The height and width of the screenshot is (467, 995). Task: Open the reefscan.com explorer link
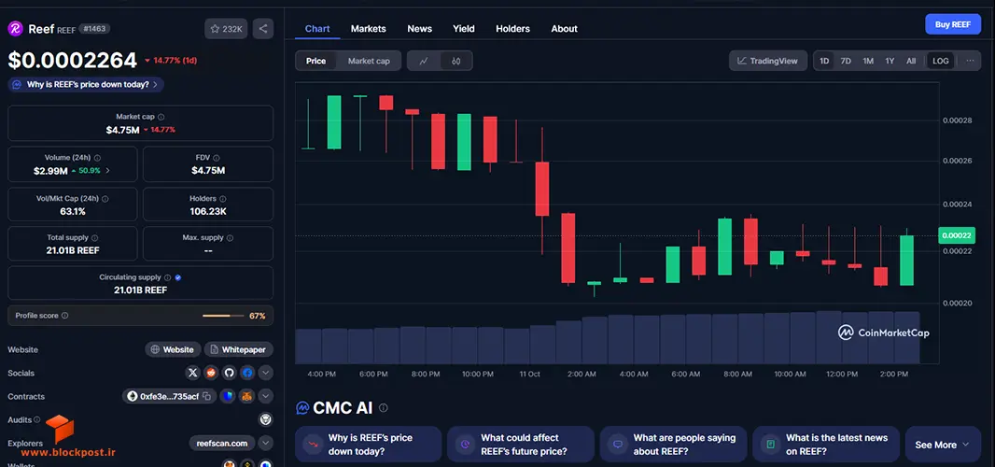tap(222, 443)
